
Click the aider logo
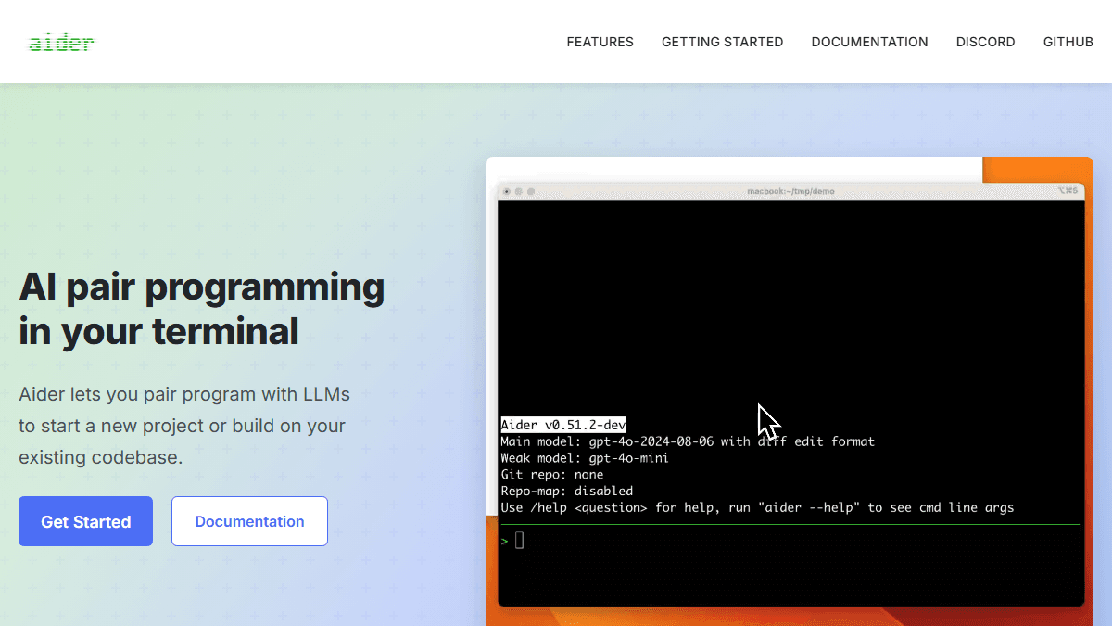point(61,42)
